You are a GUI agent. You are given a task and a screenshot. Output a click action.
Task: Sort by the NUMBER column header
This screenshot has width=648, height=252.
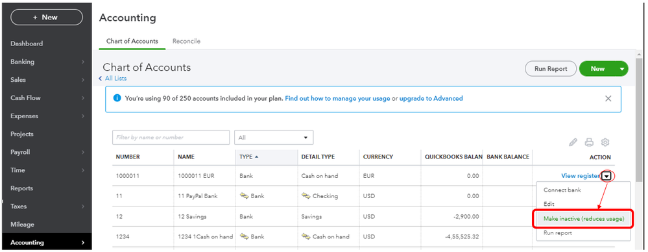point(128,157)
